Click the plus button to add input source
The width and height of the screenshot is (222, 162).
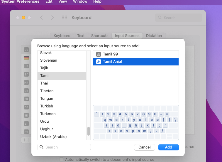(25, 140)
